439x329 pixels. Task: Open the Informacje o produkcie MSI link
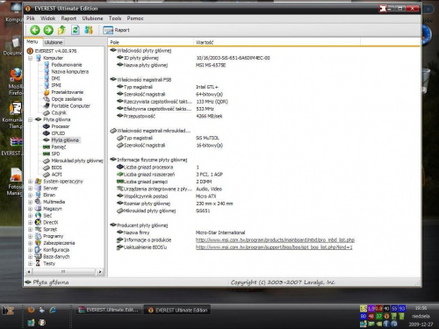point(275,240)
